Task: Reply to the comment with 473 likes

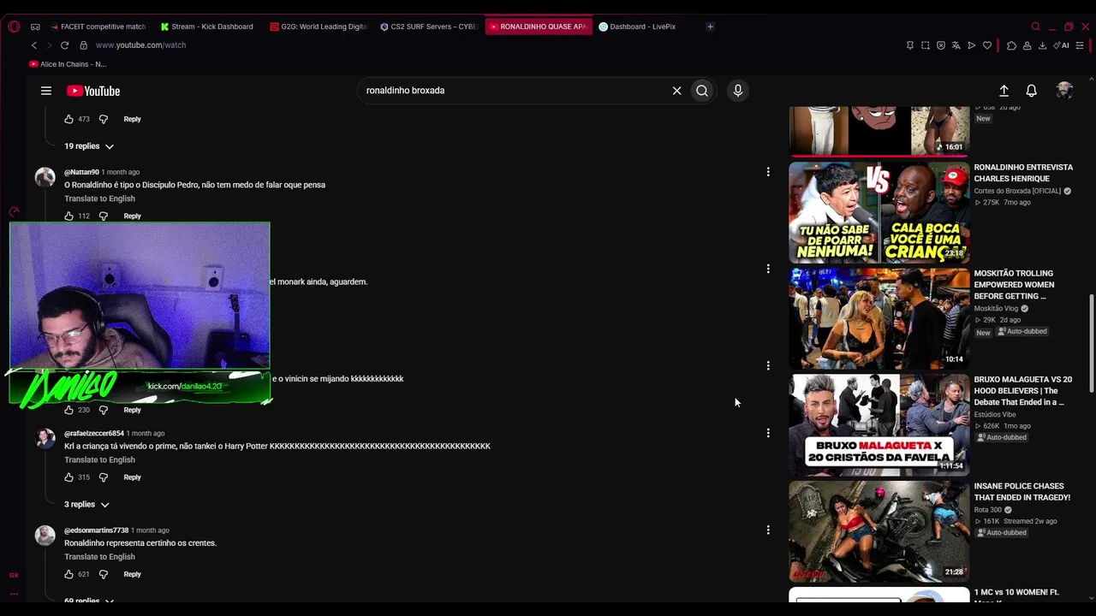Action: pyautogui.click(x=132, y=119)
